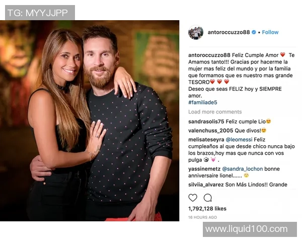
Task: Click the heart like icon
Action: 193,198
